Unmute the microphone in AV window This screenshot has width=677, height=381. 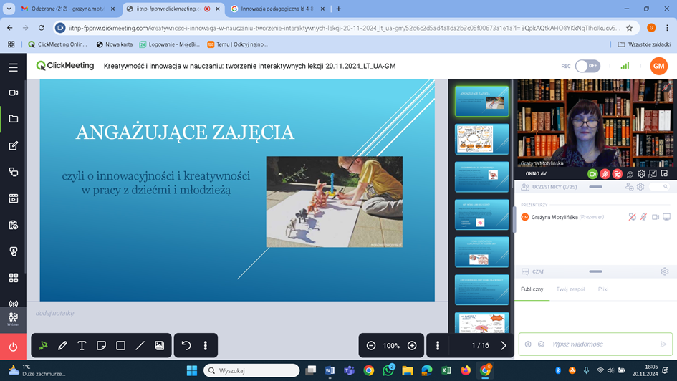pos(605,174)
